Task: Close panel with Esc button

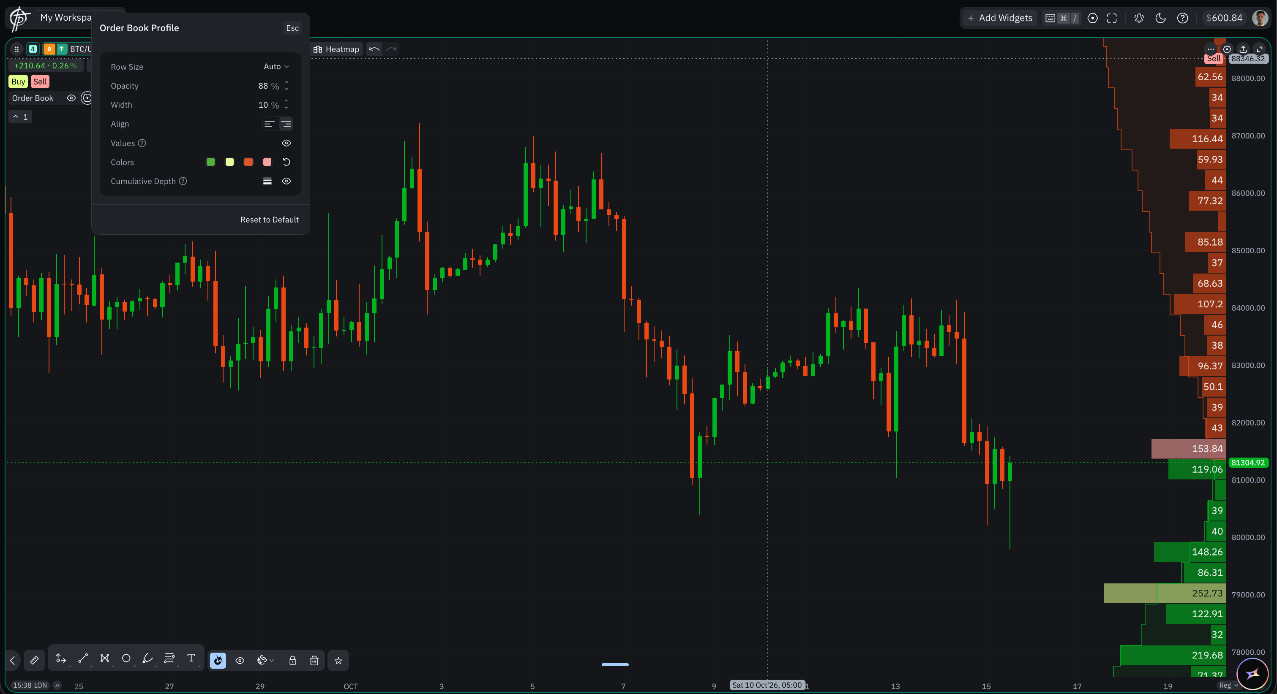Action: tap(292, 28)
